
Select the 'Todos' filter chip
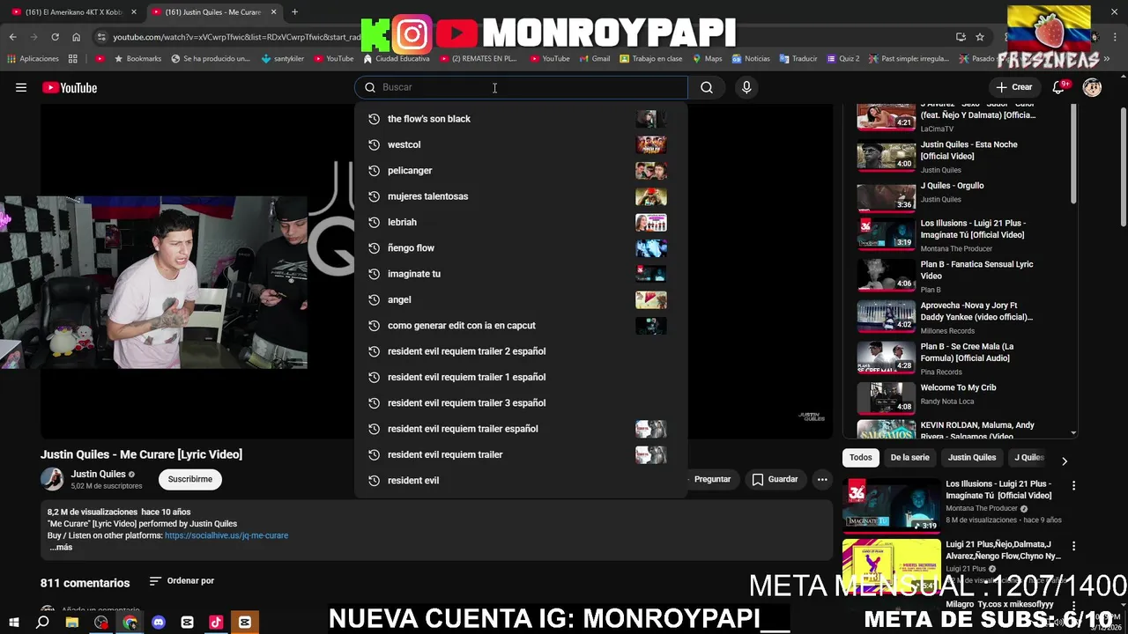click(x=861, y=458)
